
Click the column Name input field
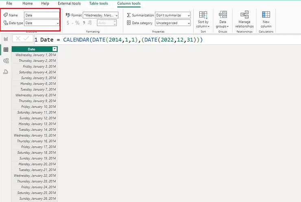pos(41,15)
